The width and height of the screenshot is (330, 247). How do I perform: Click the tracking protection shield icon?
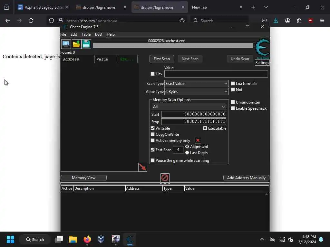[52, 21]
